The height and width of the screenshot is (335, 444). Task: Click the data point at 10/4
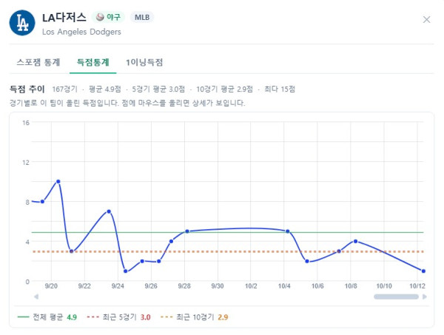point(287,231)
